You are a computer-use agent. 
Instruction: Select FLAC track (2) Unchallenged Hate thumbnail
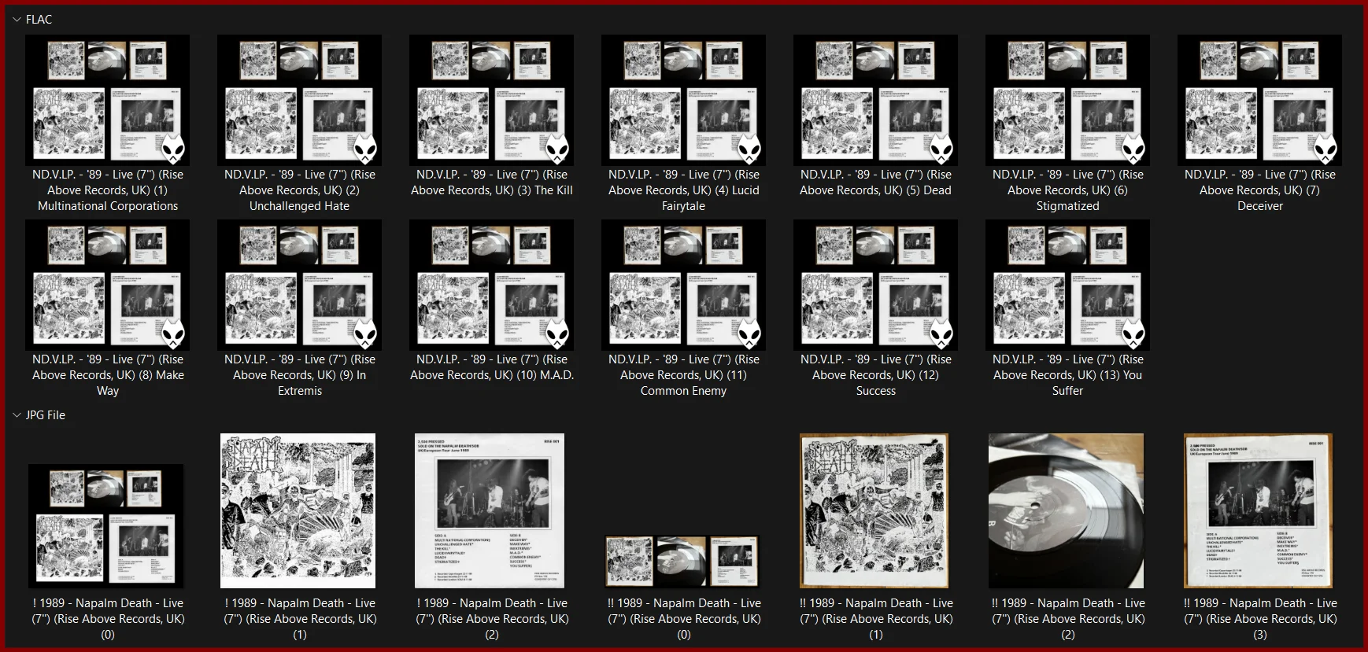coord(299,100)
